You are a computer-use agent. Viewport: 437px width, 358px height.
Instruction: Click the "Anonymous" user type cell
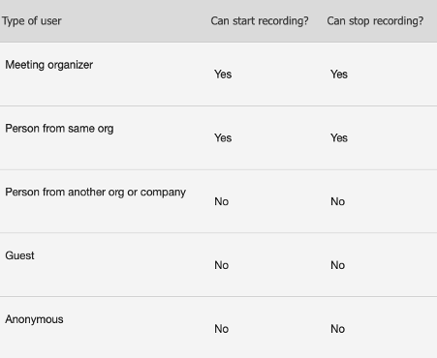click(34, 319)
